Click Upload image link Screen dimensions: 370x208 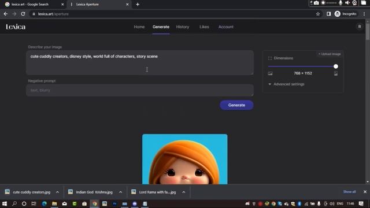[330, 54]
